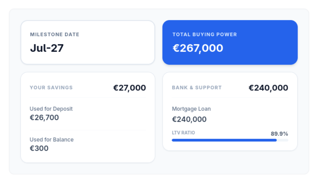
Task: Click the Used for Deposit label
Action: click(51, 109)
